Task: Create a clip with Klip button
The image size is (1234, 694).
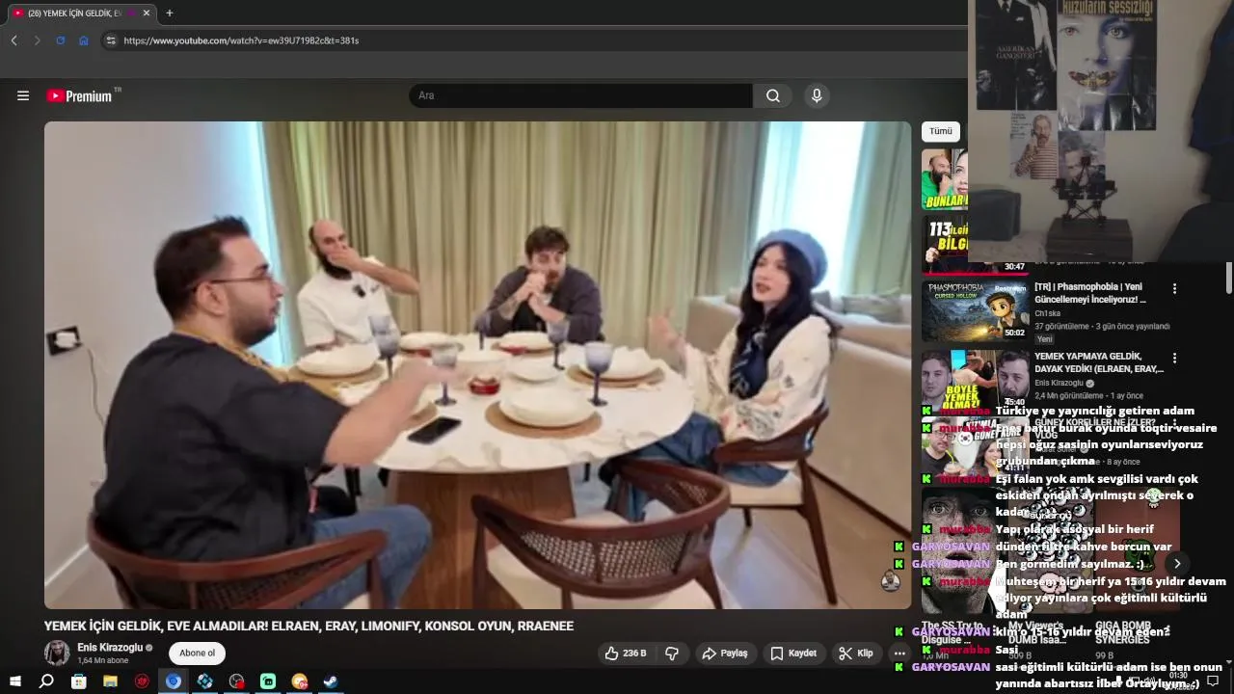Action: [x=856, y=653]
